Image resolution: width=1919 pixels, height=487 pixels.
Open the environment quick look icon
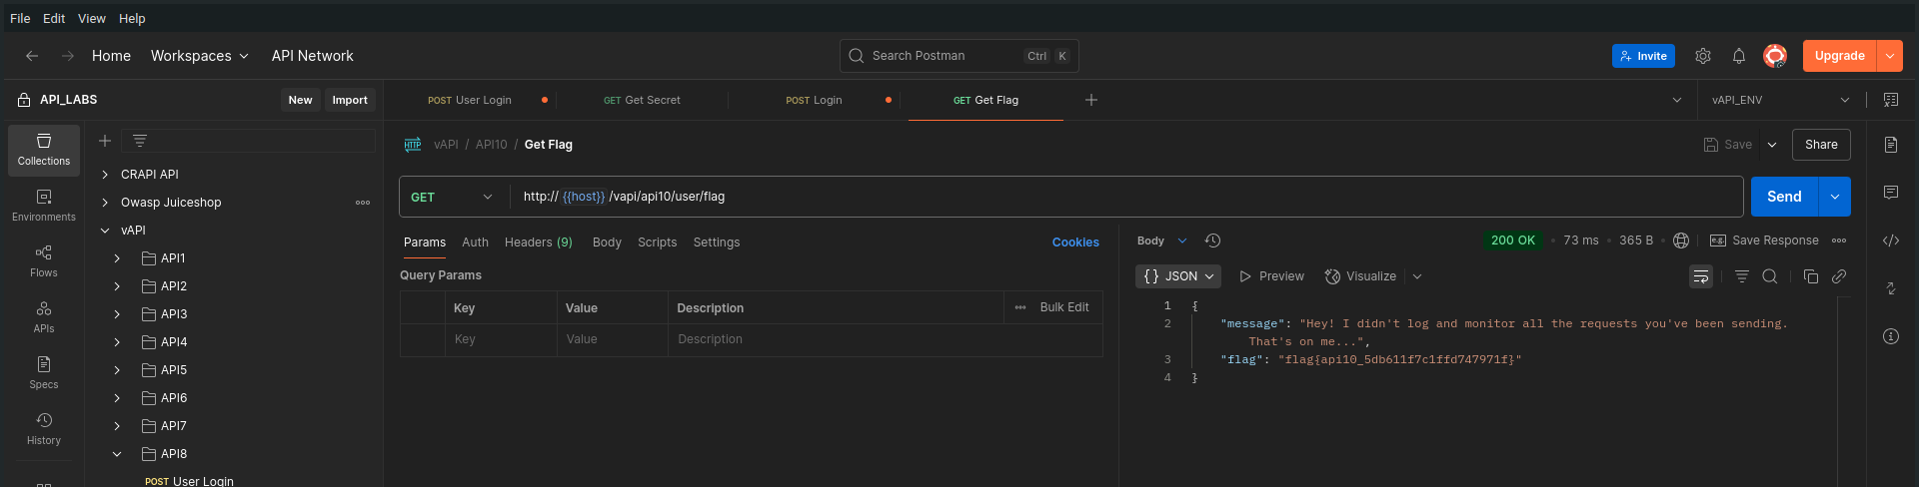1891,100
